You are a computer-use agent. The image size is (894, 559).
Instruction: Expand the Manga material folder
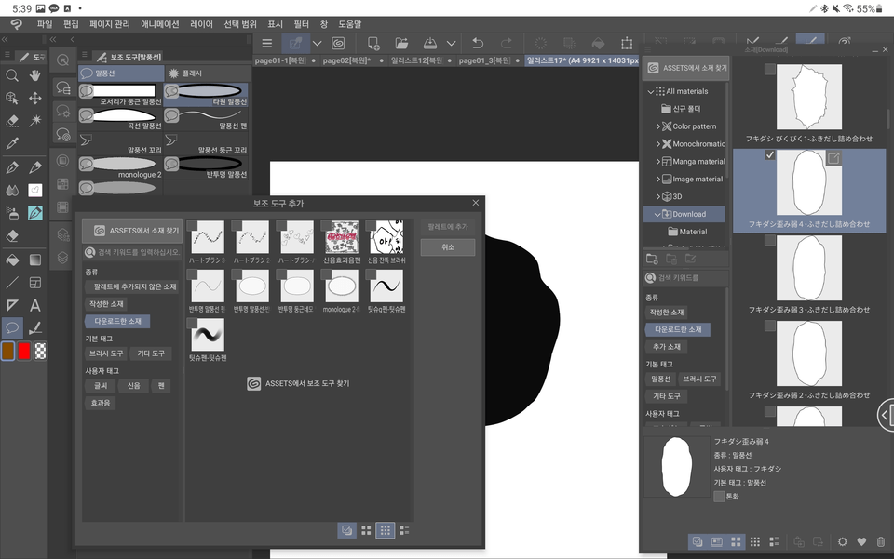click(x=658, y=162)
